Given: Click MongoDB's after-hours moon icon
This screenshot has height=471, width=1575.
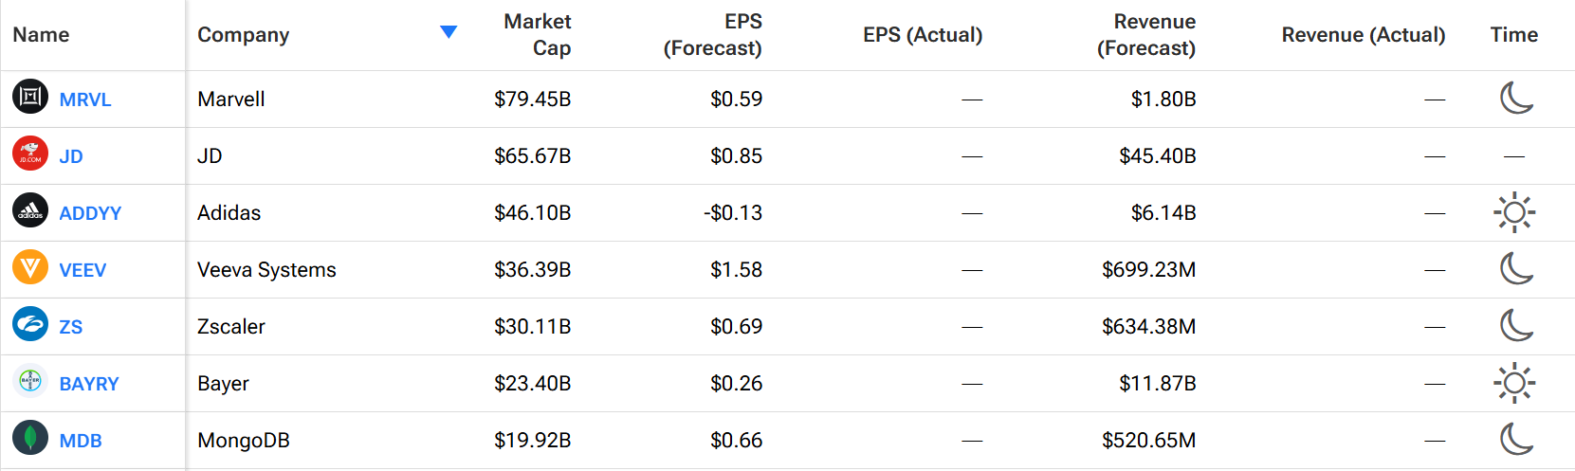Looking at the screenshot, I should [x=1515, y=439].
